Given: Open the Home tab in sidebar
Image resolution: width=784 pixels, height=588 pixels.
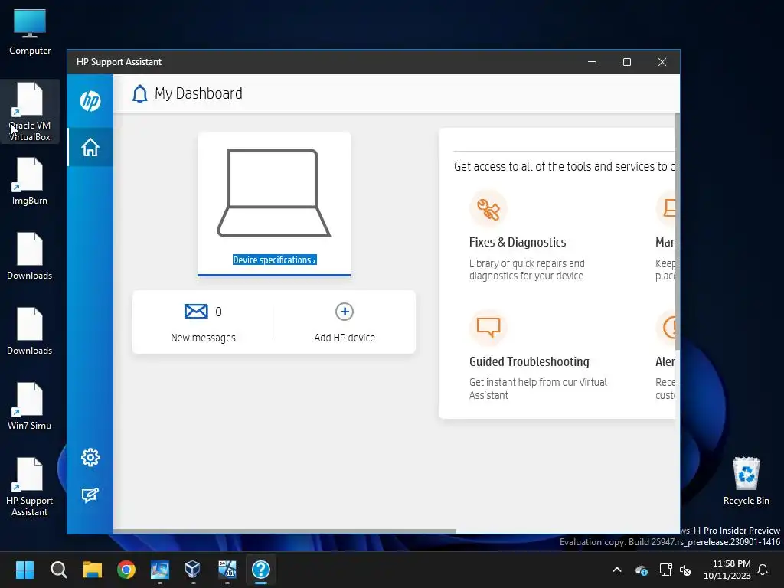Looking at the screenshot, I should pos(90,147).
